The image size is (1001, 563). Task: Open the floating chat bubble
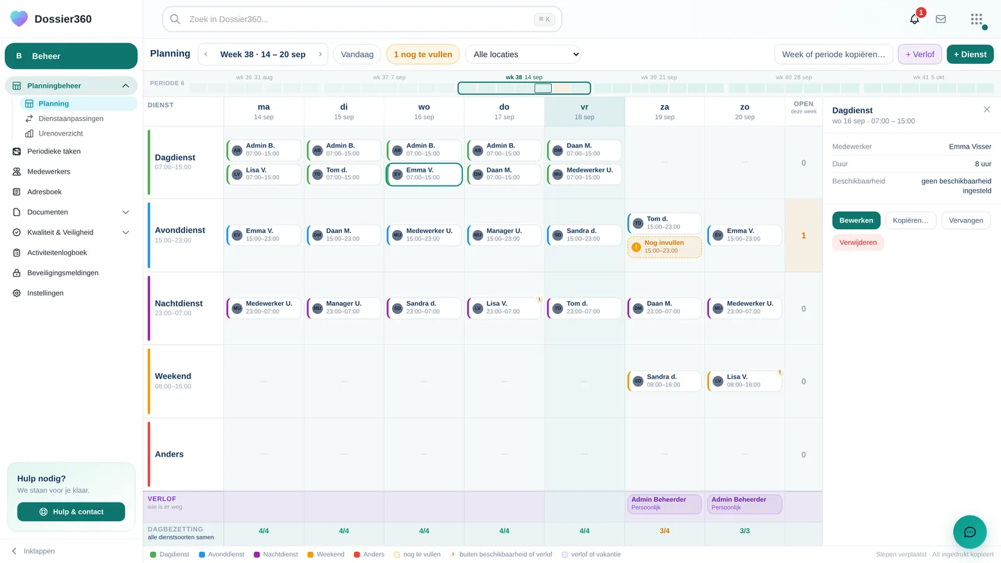(x=970, y=532)
